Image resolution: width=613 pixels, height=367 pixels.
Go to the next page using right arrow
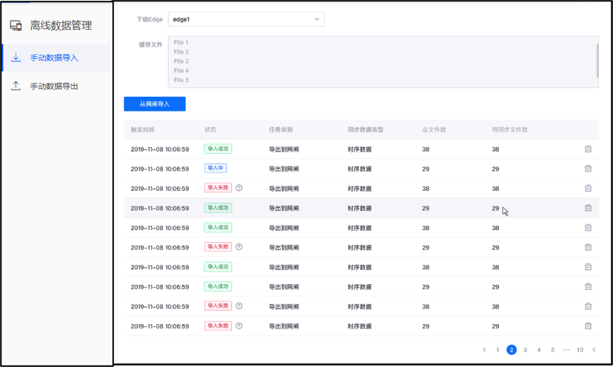coord(594,350)
